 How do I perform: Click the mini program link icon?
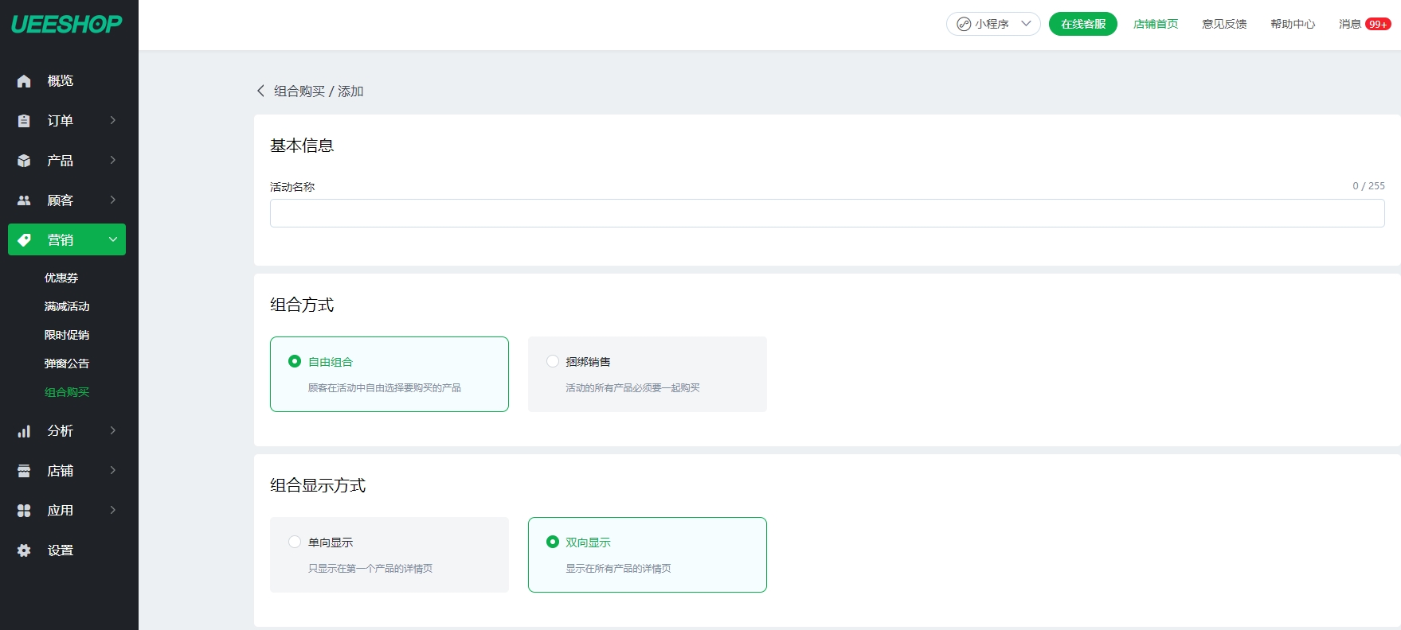tap(964, 24)
